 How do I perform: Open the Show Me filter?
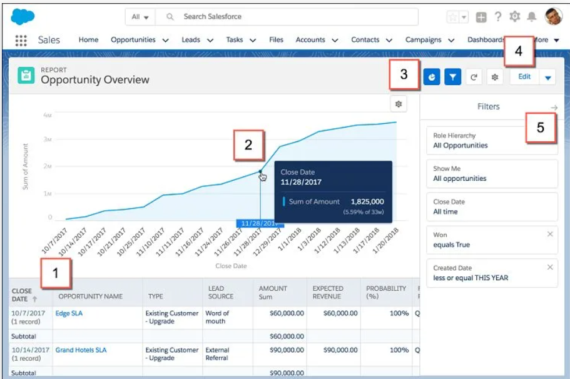pos(492,174)
